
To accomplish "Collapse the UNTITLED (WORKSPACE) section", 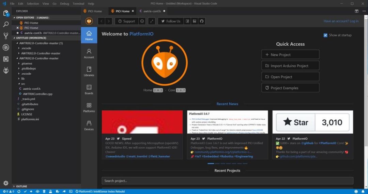I will tap(46, 38).
